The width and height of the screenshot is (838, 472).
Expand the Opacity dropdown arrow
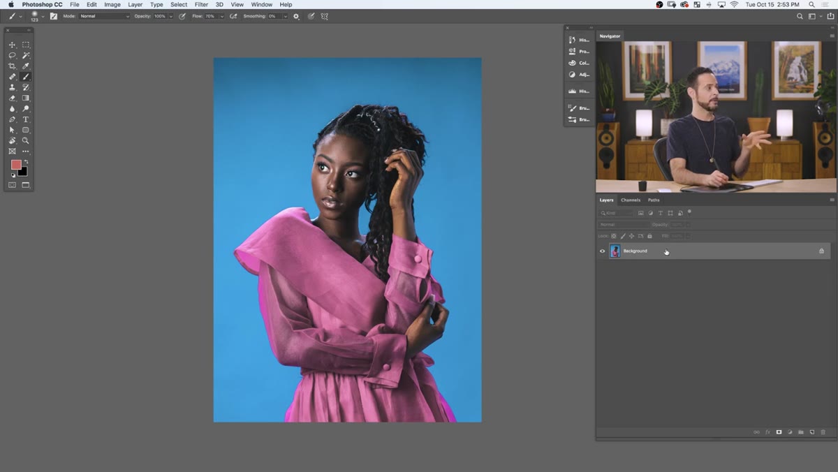tap(170, 16)
